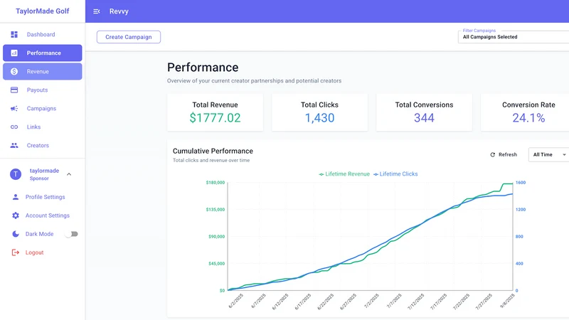Click the Creators people icon

click(x=14, y=146)
